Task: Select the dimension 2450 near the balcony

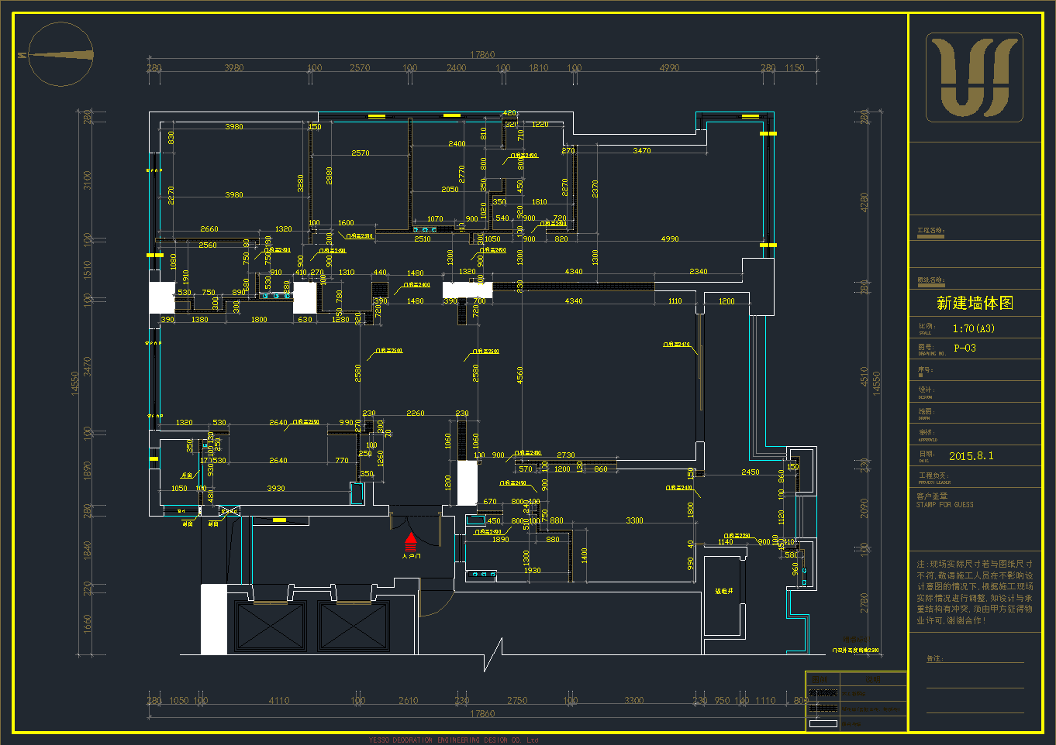Action: [751, 472]
